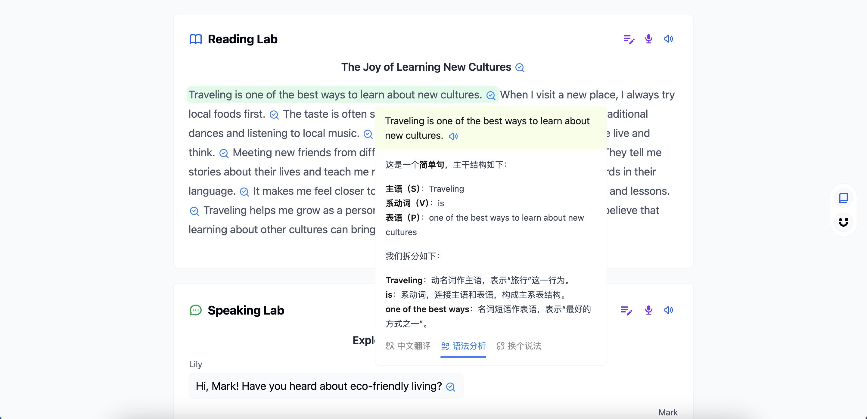Click popup text '系动词（V）: is'
The image size is (867, 419).
tap(415, 203)
